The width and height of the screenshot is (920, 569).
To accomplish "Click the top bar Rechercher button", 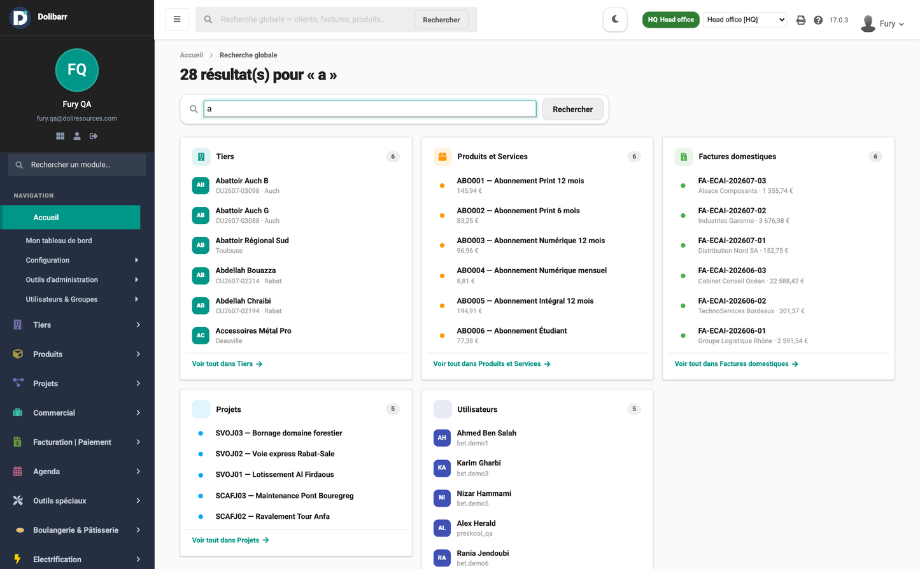I will click(x=441, y=20).
